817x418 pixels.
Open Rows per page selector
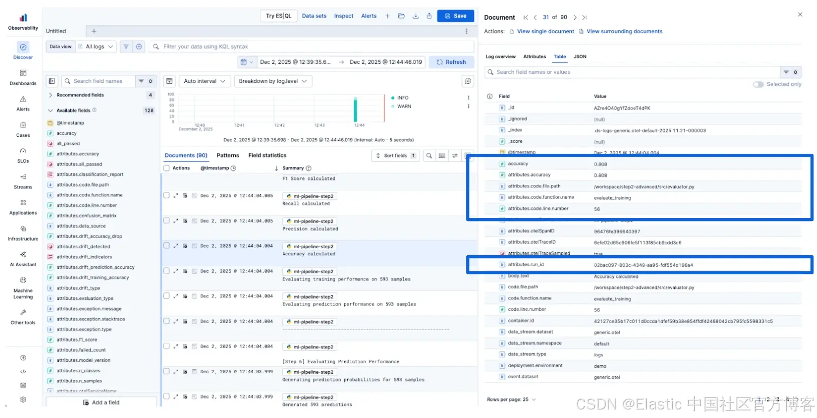click(512, 400)
